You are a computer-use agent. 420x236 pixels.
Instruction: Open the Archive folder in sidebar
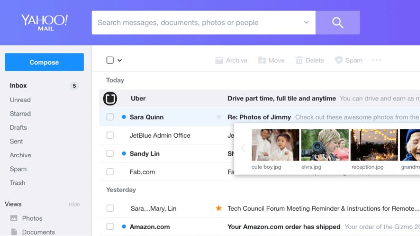[x=21, y=155]
